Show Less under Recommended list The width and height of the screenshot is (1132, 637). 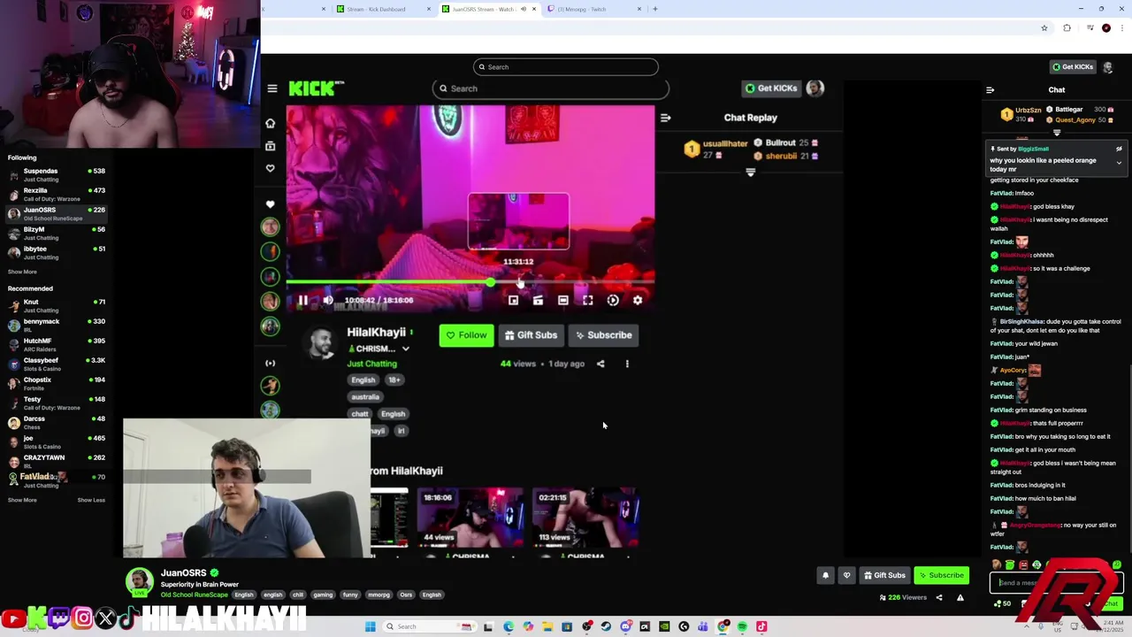pyautogui.click(x=91, y=500)
